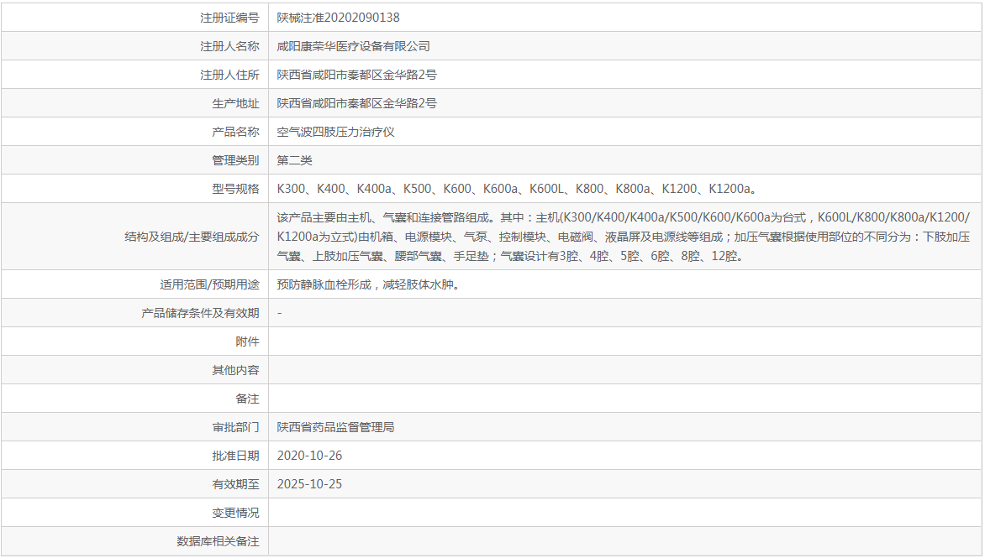The image size is (985, 558).
Task: Click the approval date 2020-10-26
Action: [x=309, y=456]
